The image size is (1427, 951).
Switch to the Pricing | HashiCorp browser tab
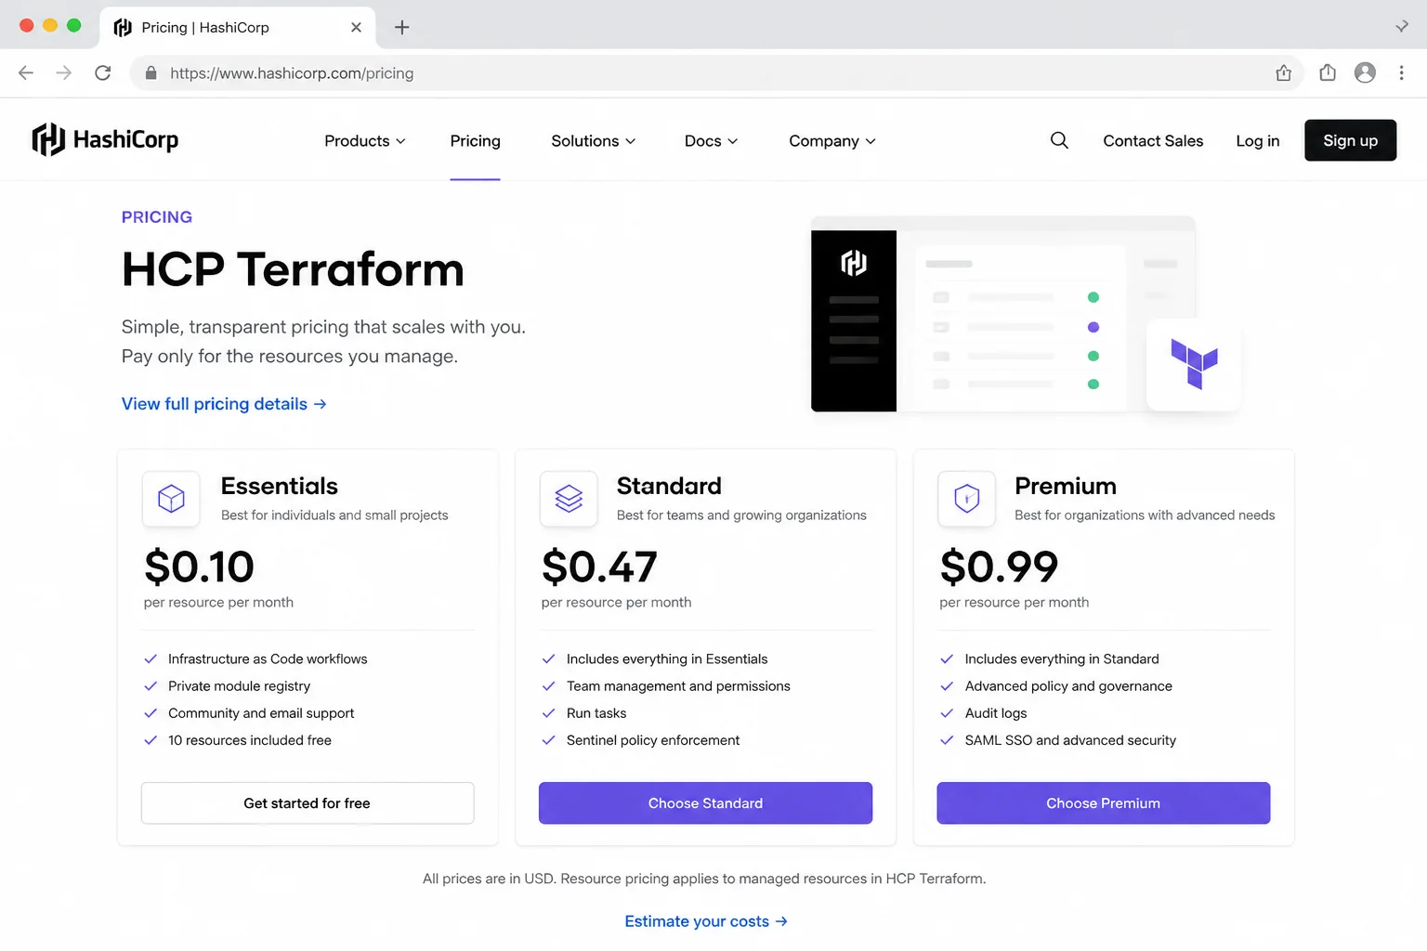click(x=237, y=28)
